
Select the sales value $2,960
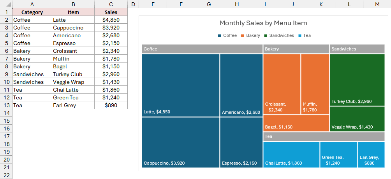[x=111, y=74]
